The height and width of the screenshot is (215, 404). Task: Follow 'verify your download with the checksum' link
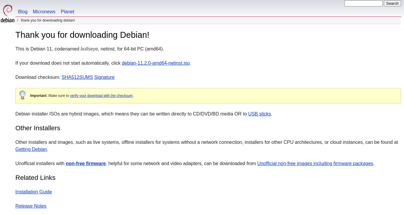[101, 96]
